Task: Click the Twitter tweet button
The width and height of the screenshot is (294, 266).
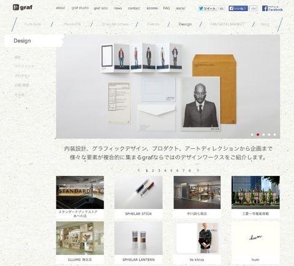Action: (207, 9)
